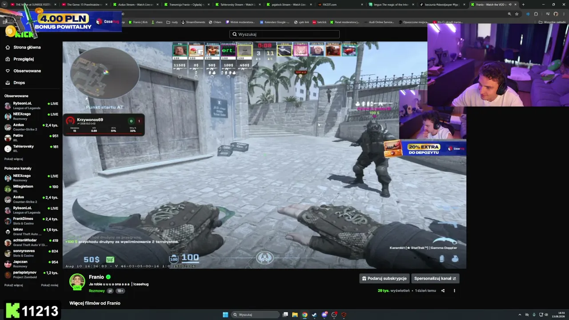Image resolution: width=569 pixels, height=320 pixels.
Task: Open the 'Audi Online Service' bookmark
Action: pyautogui.click(x=379, y=22)
